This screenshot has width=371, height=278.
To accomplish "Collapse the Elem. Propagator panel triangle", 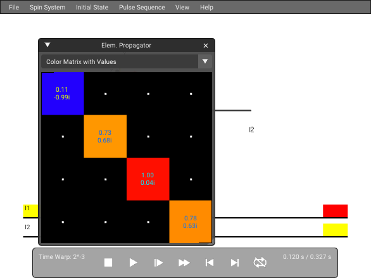I will pyautogui.click(x=47, y=45).
